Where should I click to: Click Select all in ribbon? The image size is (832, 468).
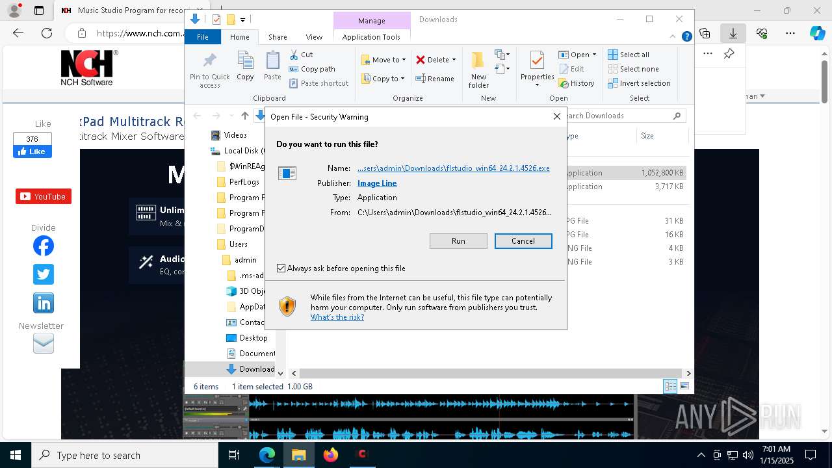click(x=629, y=55)
